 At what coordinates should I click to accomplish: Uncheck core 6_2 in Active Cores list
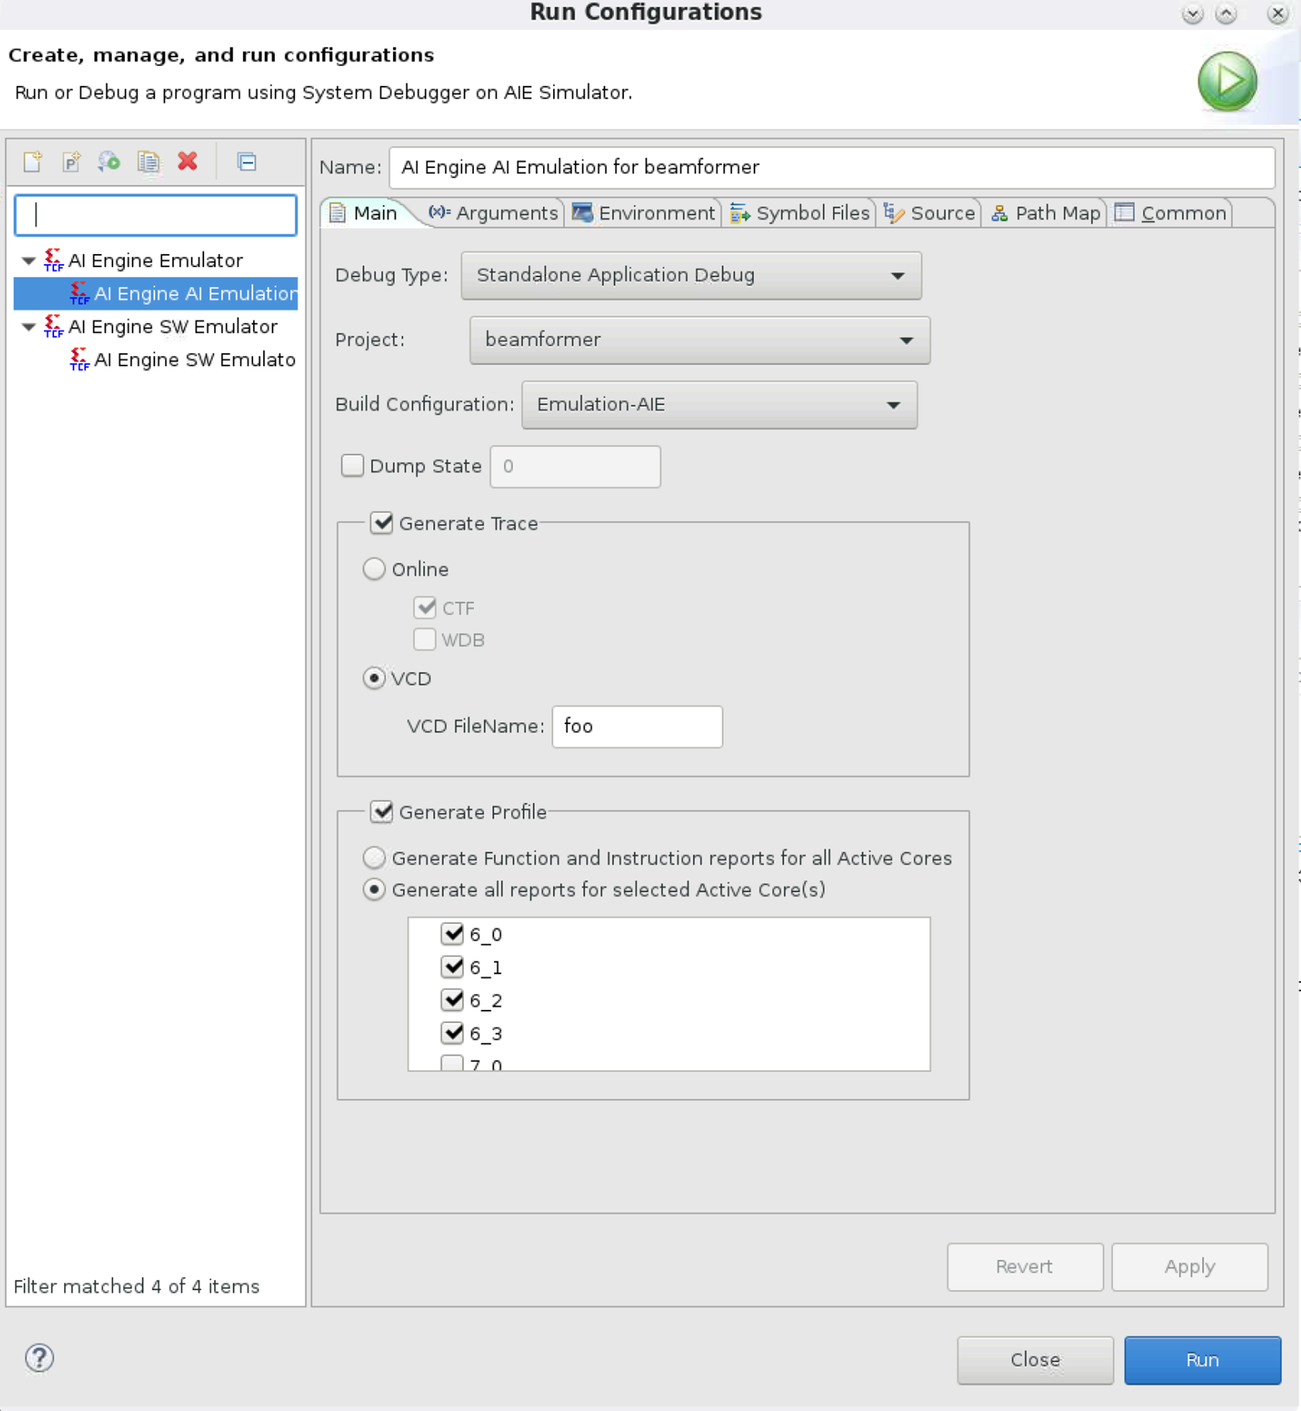point(452,1000)
